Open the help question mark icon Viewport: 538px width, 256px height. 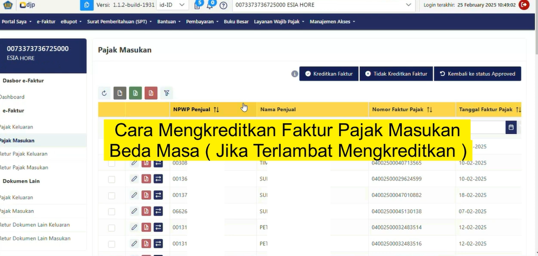(223, 5)
